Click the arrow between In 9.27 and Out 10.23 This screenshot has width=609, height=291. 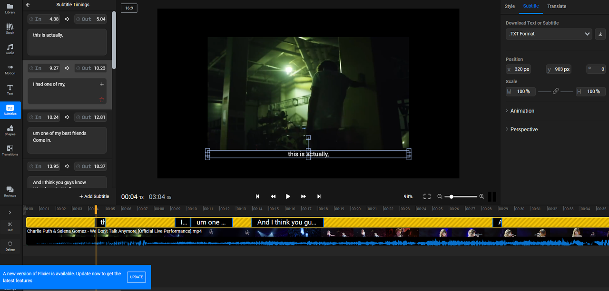coord(67,68)
